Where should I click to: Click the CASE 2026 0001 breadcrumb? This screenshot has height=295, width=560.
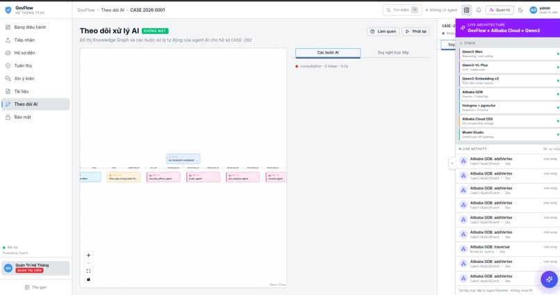coord(147,10)
